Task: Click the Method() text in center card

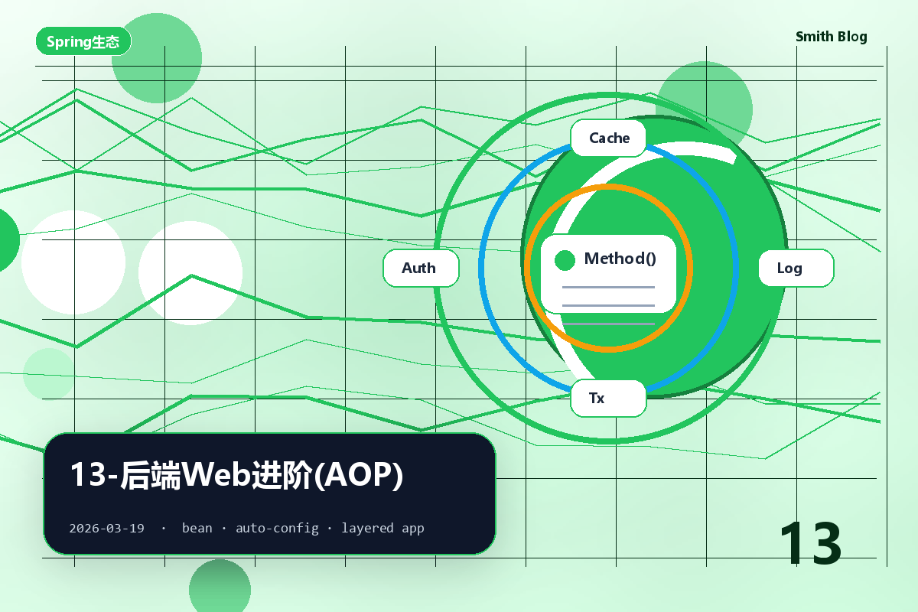Action: 620,259
